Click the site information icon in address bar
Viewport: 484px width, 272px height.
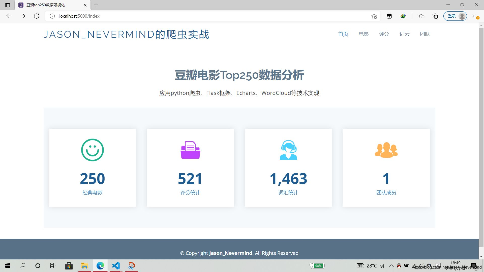(52, 16)
